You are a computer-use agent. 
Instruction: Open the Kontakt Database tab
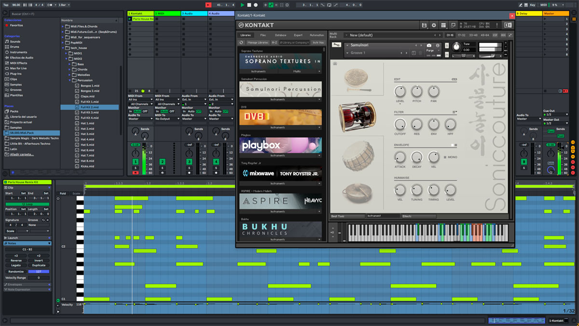[x=280, y=35]
